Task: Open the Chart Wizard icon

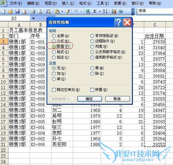Action: pyautogui.click(x=114, y=11)
